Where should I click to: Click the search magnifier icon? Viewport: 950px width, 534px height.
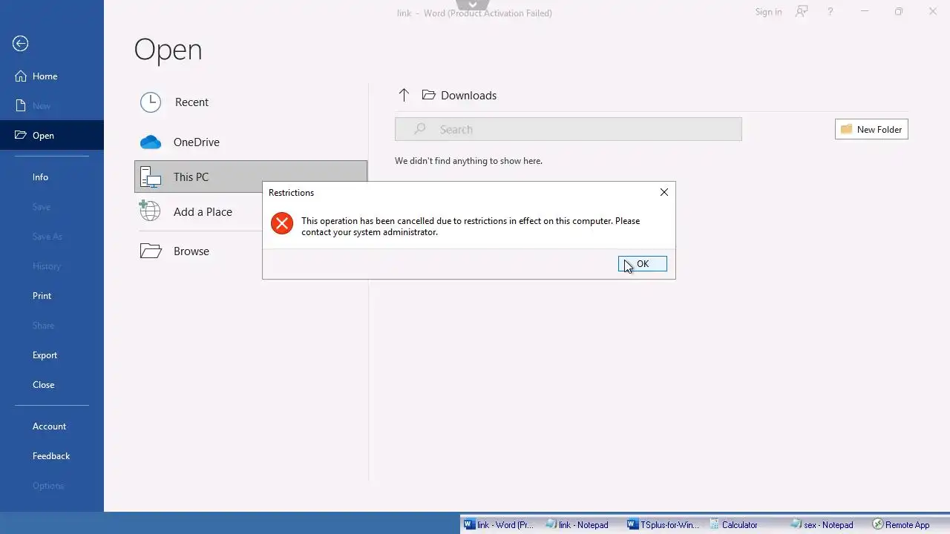point(420,129)
